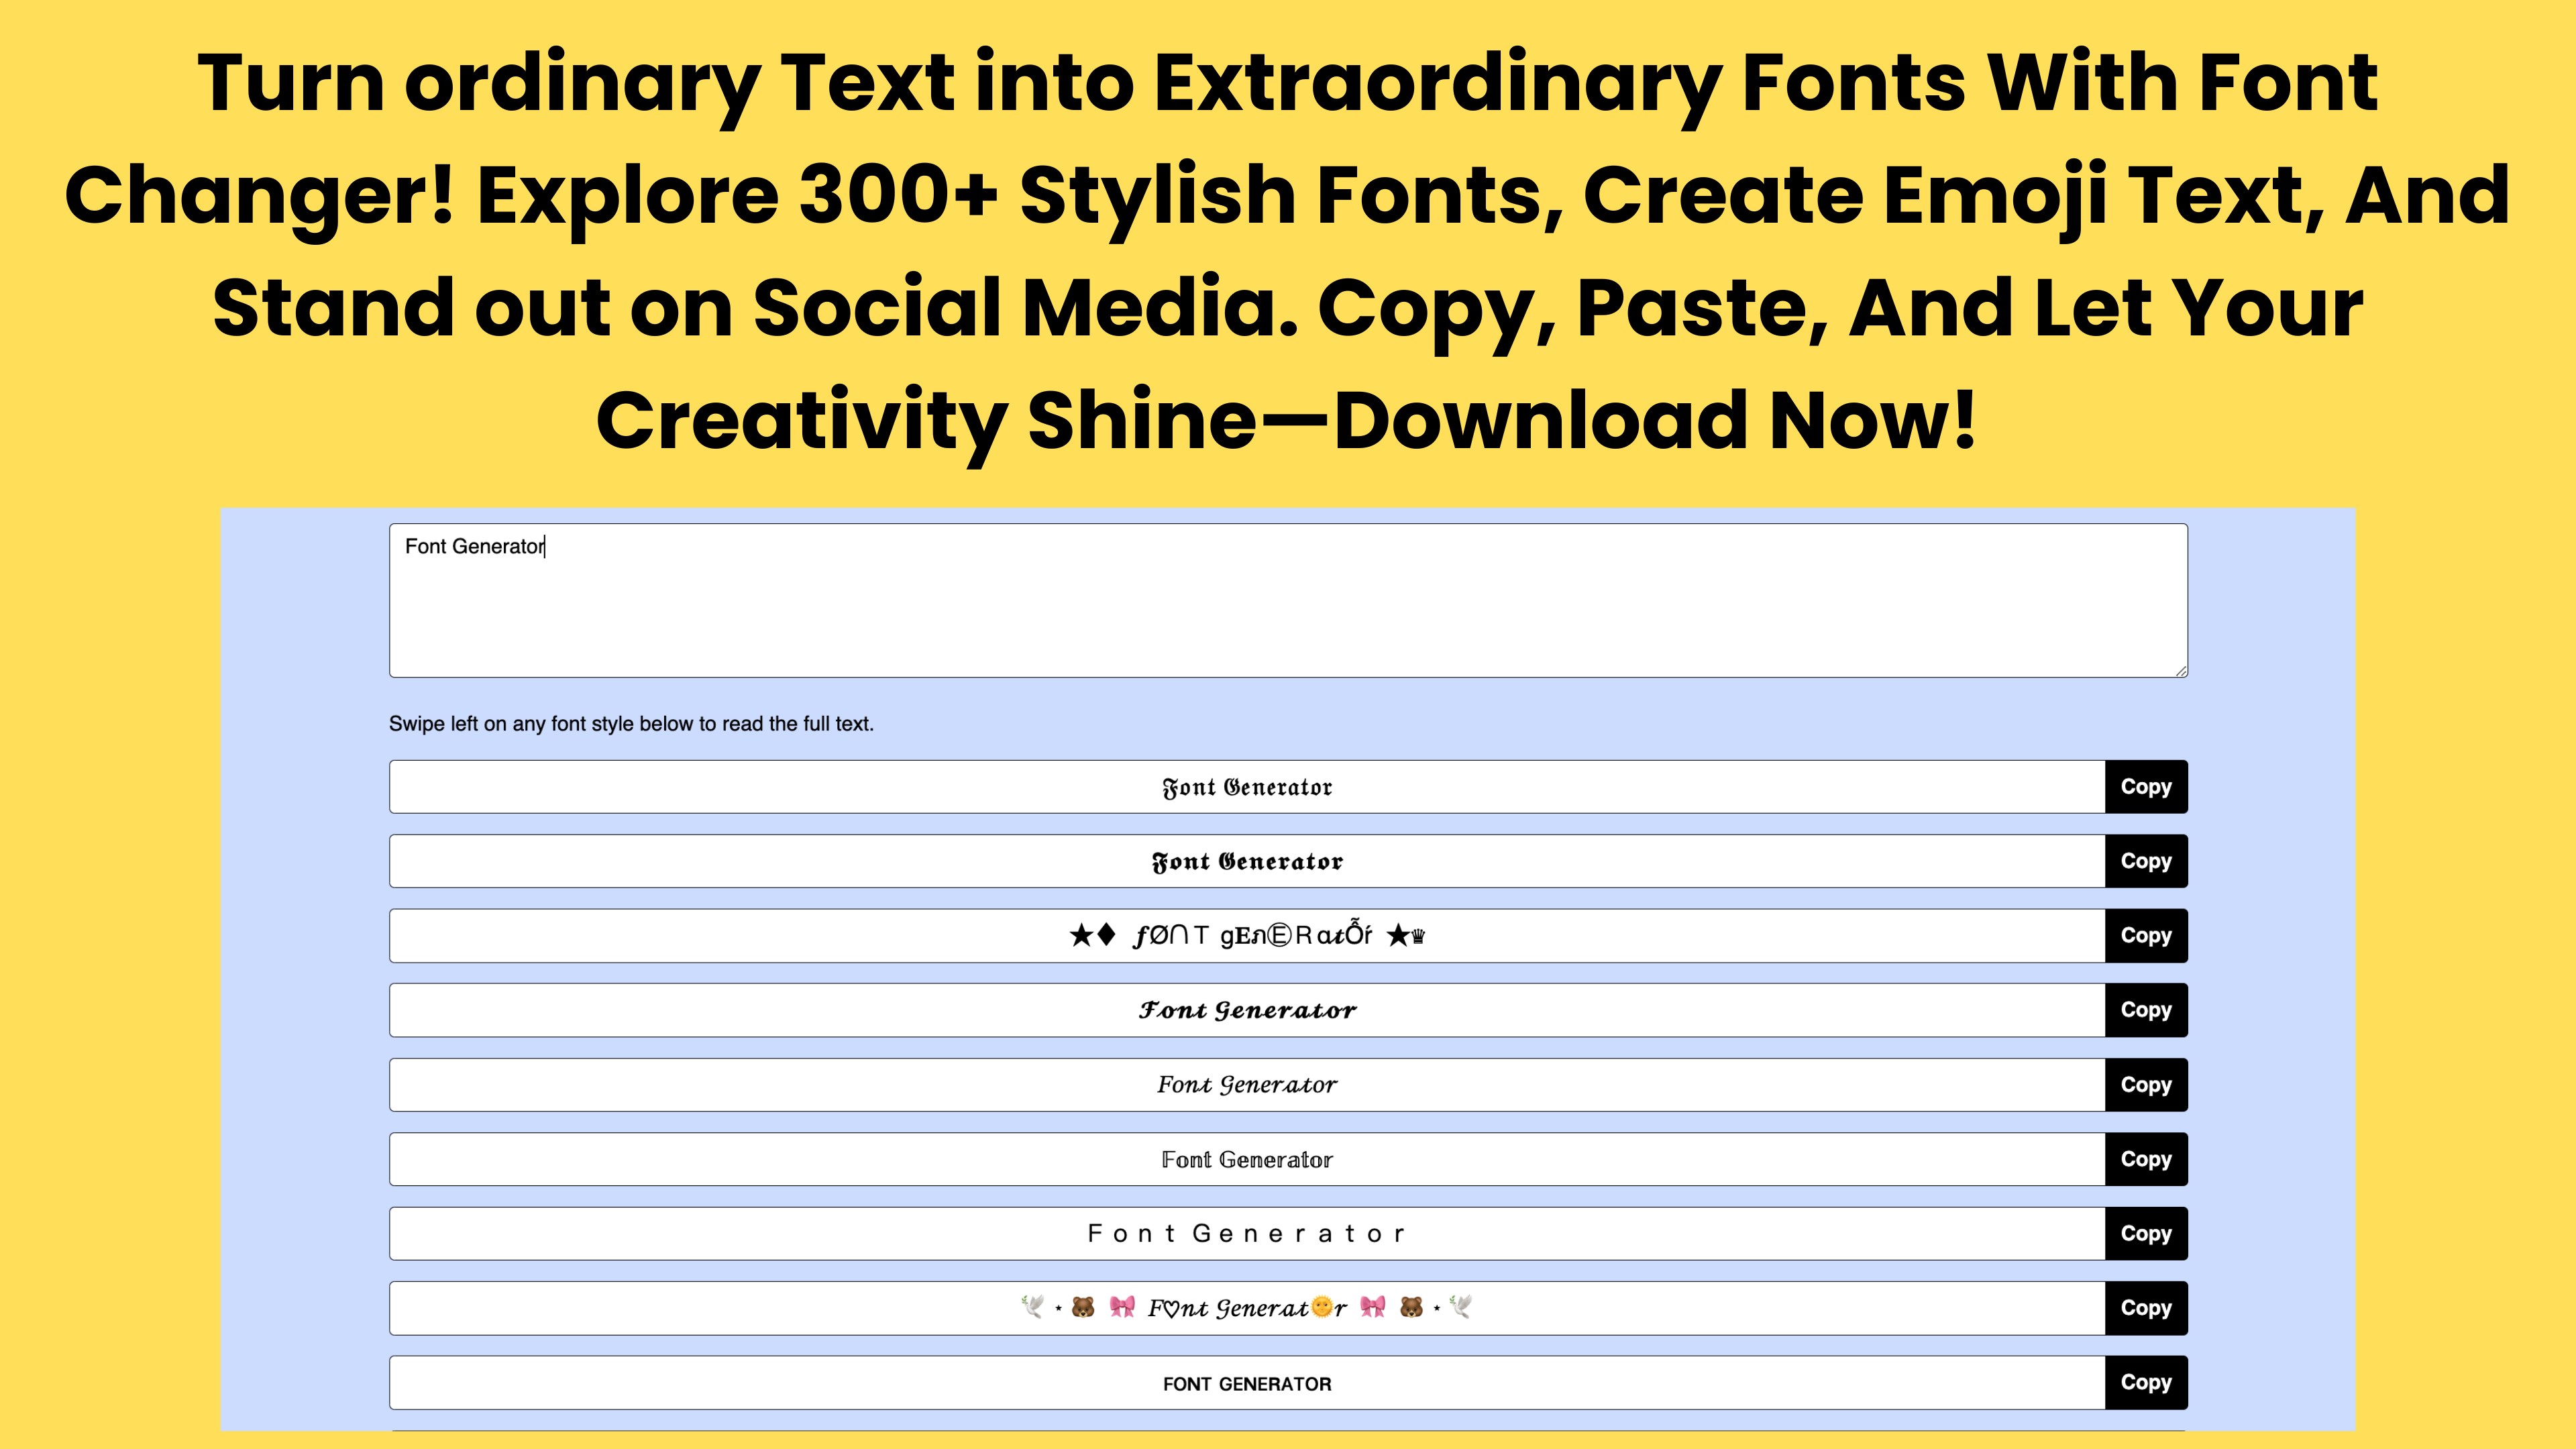This screenshot has width=2576, height=1449.
Task: Click the wide-spaced F o n t result field
Action: [1246, 1234]
